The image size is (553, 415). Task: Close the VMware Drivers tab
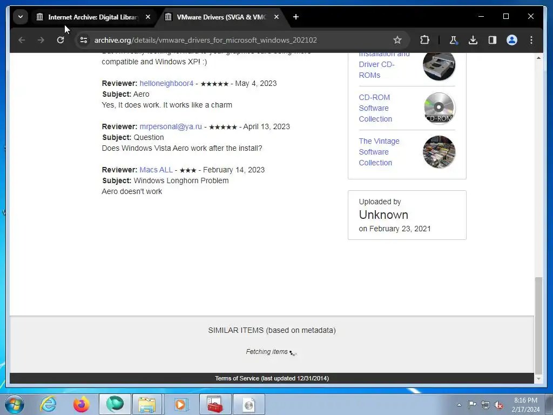click(x=276, y=17)
